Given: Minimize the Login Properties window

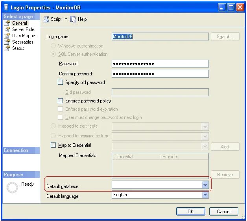Looking at the screenshot, I should pos(222,7).
